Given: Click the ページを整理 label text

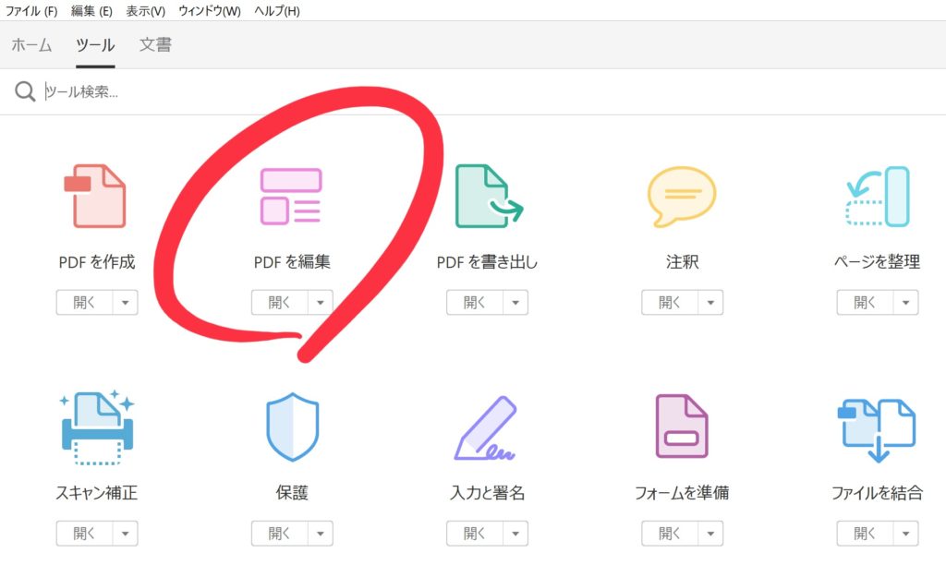Looking at the screenshot, I should pyautogui.click(x=878, y=261).
